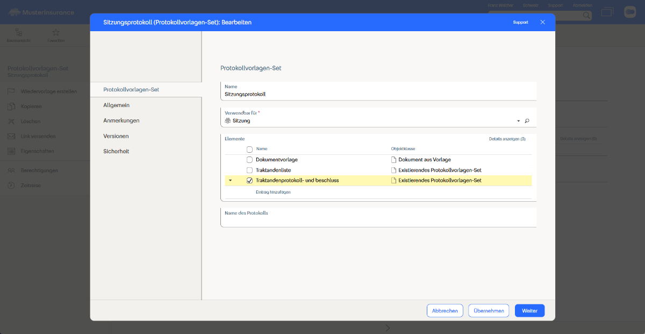Close the dialog with the X icon

point(542,22)
